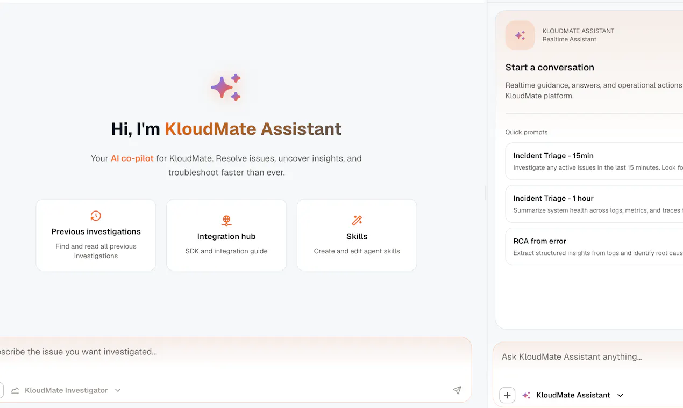Viewport: 683px width, 408px height.
Task: Click the Quick prompts label
Action: click(x=527, y=132)
